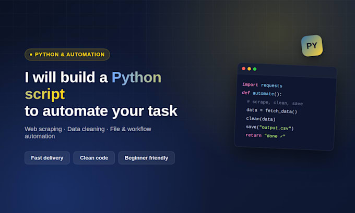Click the headline line 'I will build a Python'
The image size is (355, 213).
click(x=93, y=78)
